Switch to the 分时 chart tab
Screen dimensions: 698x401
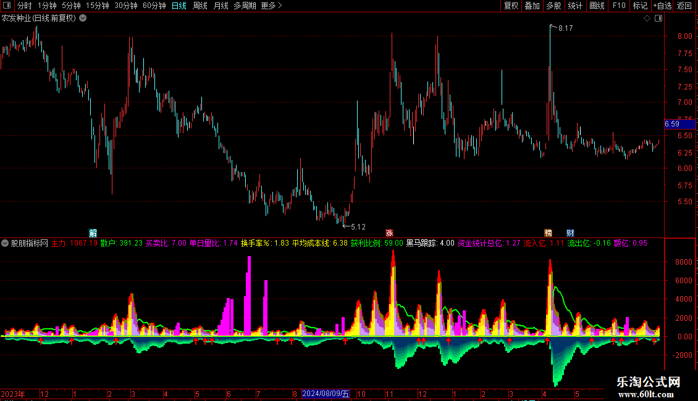coord(25,6)
